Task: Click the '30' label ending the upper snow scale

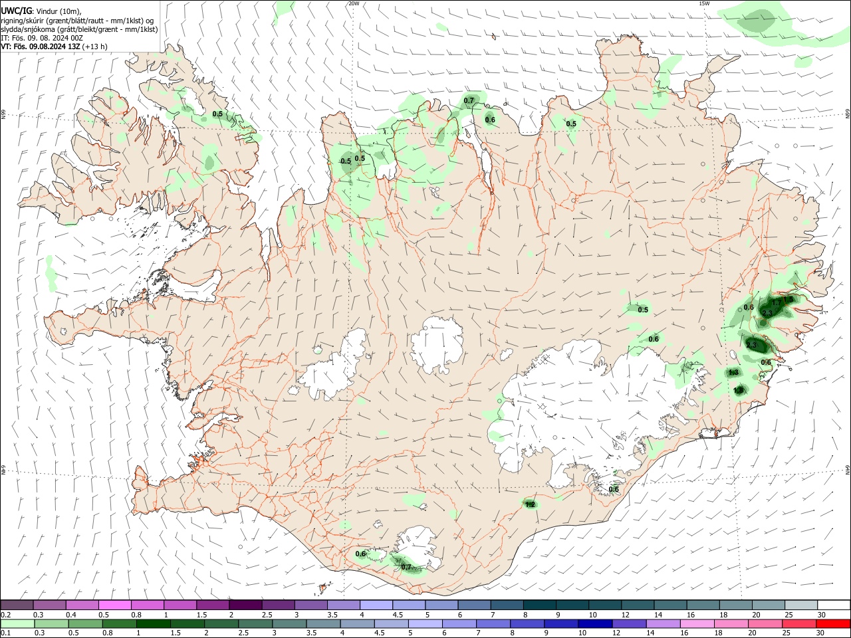Action: coord(822,615)
